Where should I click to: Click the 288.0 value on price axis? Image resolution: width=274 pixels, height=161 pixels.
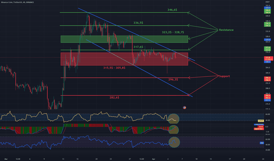[268, 88]
